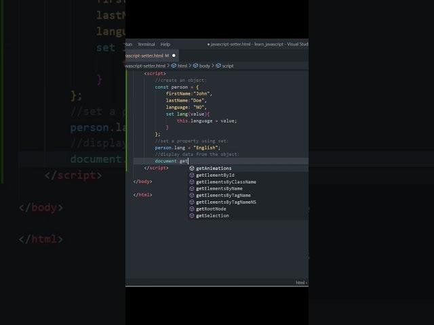Click the method icon beside getAnimations
Viewport: 434px width, 325px height.
(x=192, y=169)
